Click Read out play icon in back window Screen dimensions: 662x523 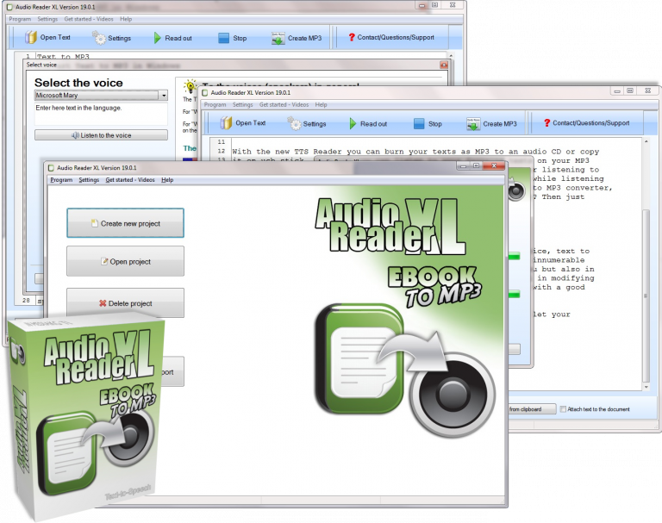click(x=157, y=38)
